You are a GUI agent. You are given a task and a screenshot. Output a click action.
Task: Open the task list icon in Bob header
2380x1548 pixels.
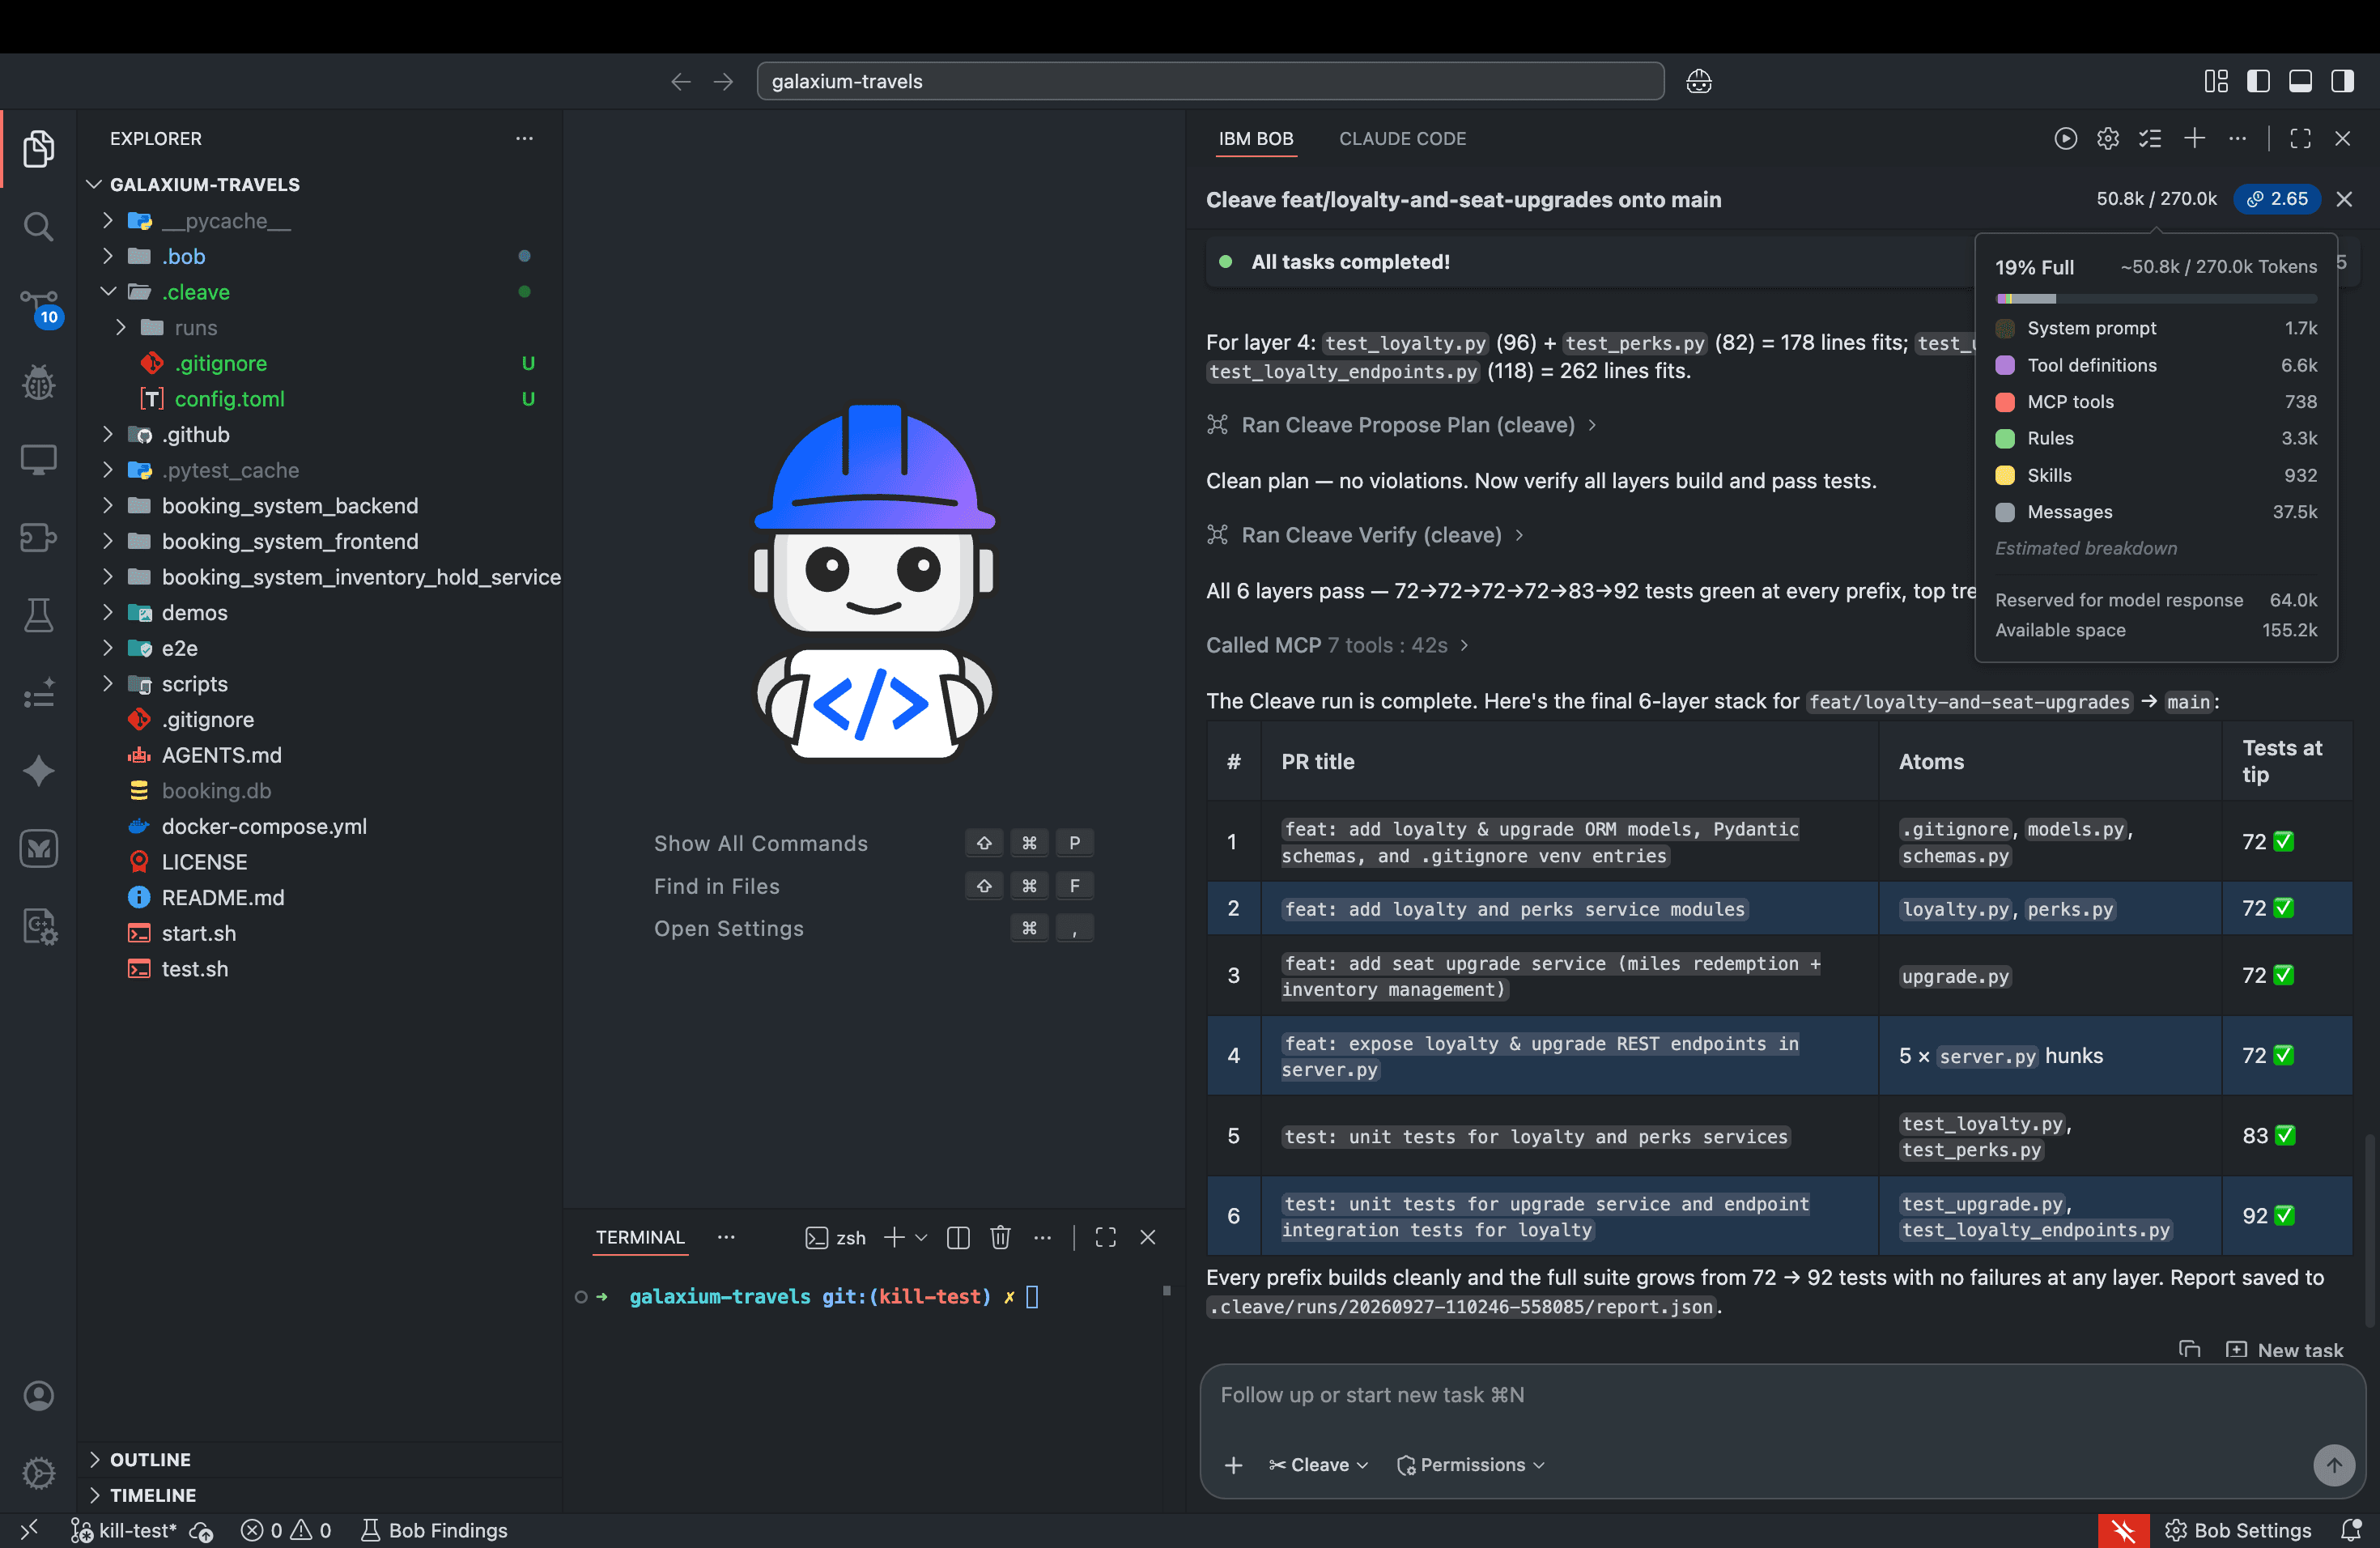[2150, 139]
